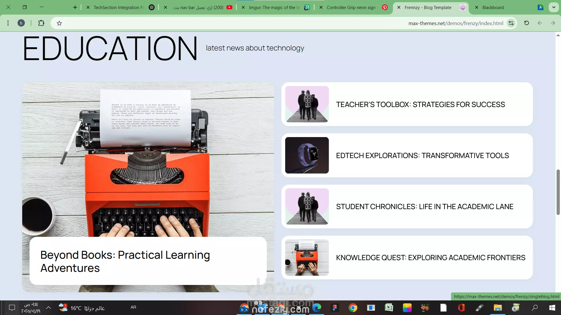The image size is (561, 315).
Task: Open site information icon in address bar
Action: click(511, 23)
